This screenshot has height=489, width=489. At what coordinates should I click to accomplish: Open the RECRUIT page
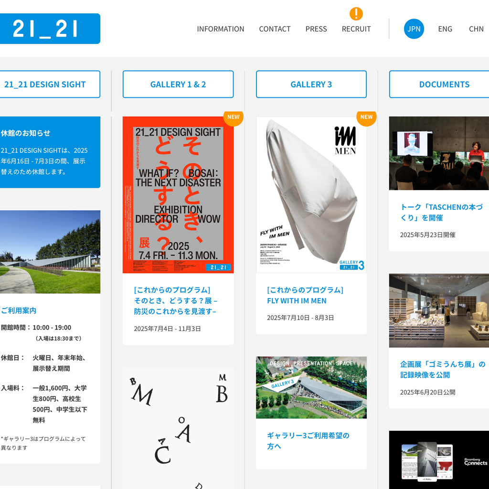coord(356,29)
